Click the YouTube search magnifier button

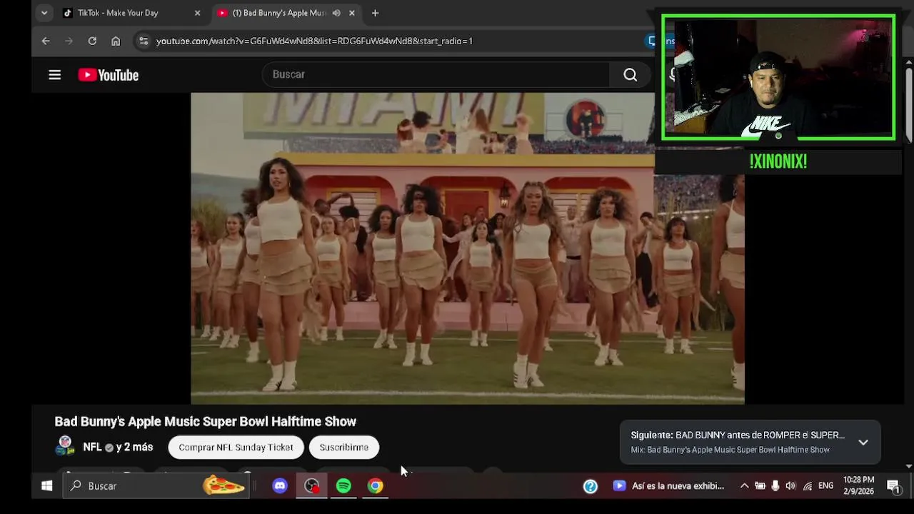630,74
